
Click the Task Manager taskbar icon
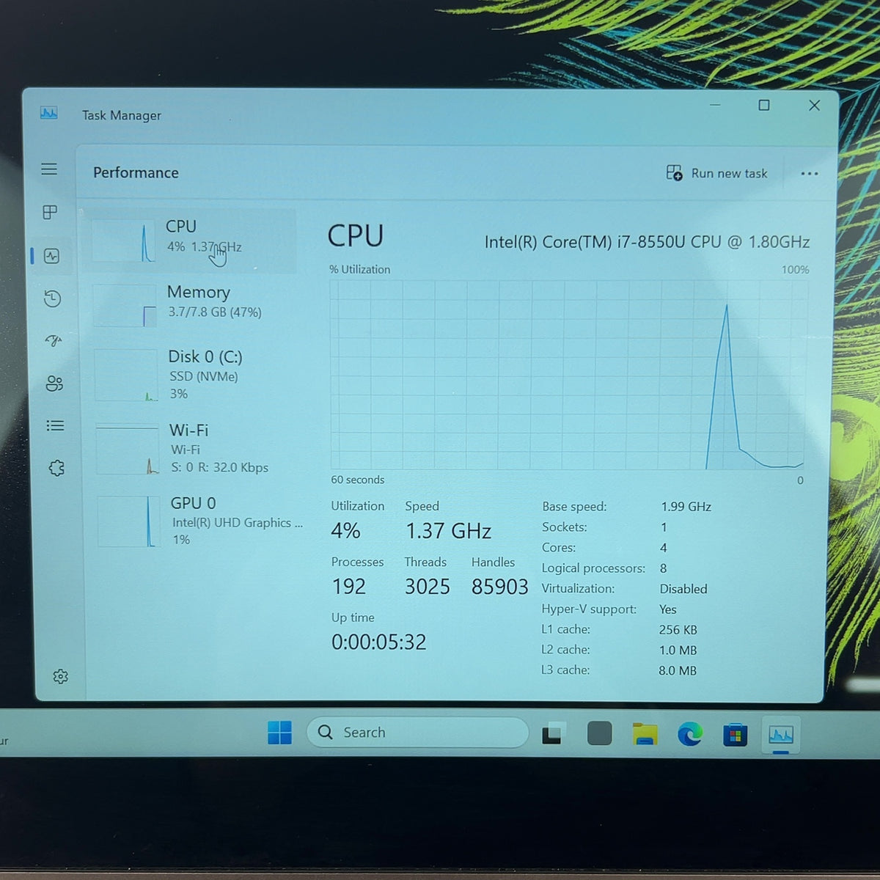[781, 735]
